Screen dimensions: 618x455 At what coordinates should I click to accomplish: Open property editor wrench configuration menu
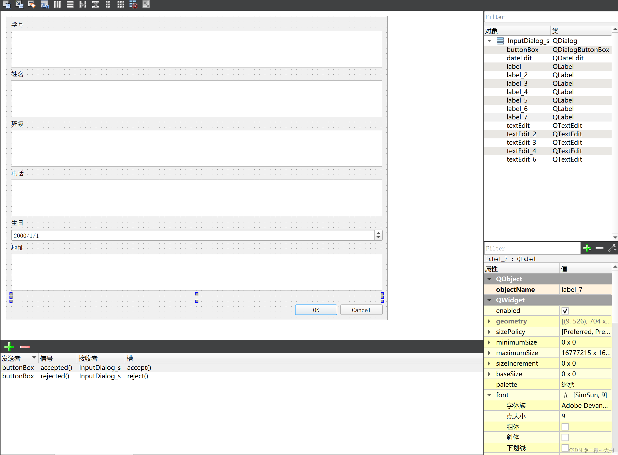tap(612, 248)
